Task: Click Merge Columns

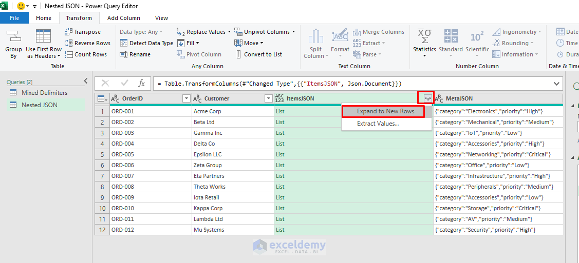Action: pos(379,32)
